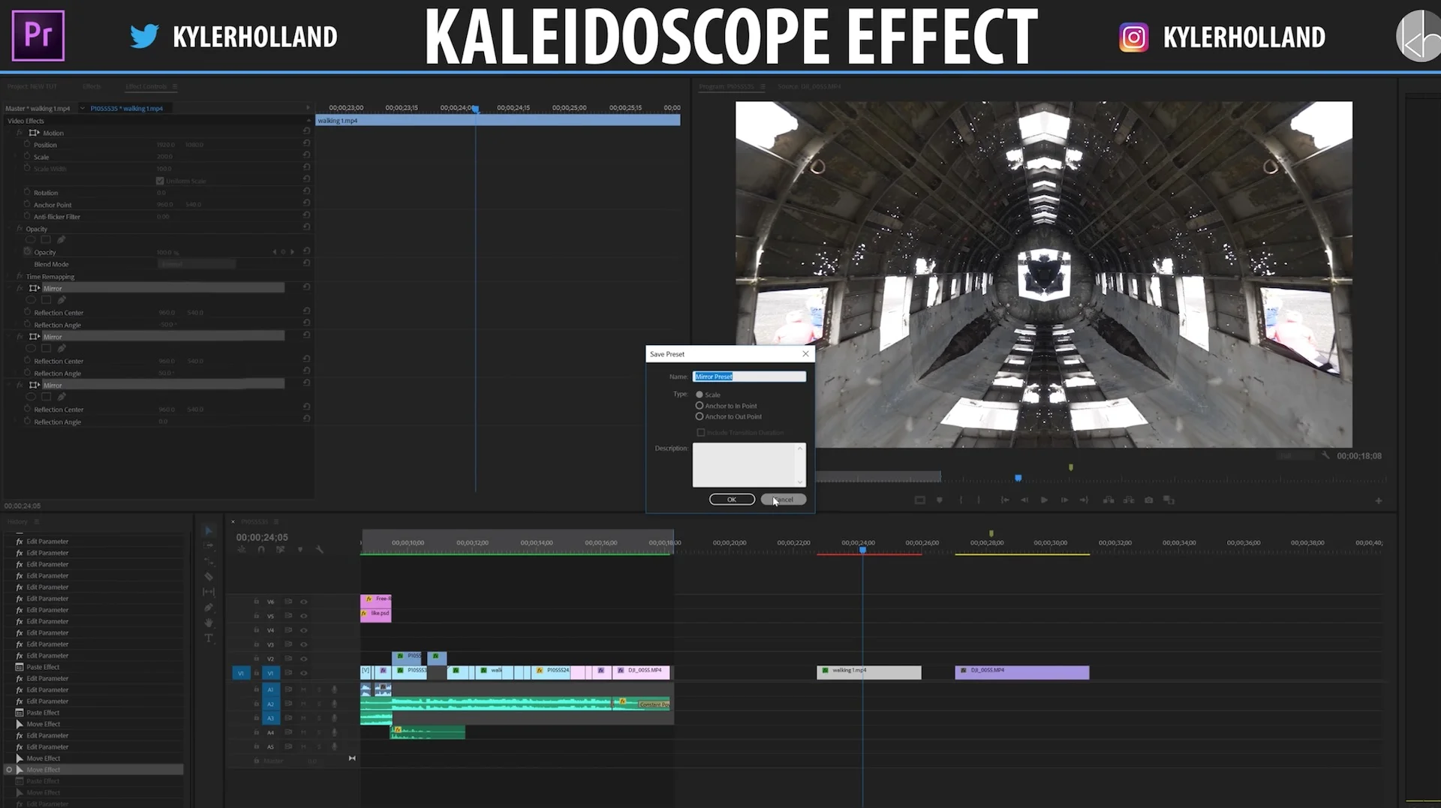Open timeline display settings wrench
Image resolution: width=1441 pixels, height=808 pixels.
pyautogui.click(x=320, y=549)
